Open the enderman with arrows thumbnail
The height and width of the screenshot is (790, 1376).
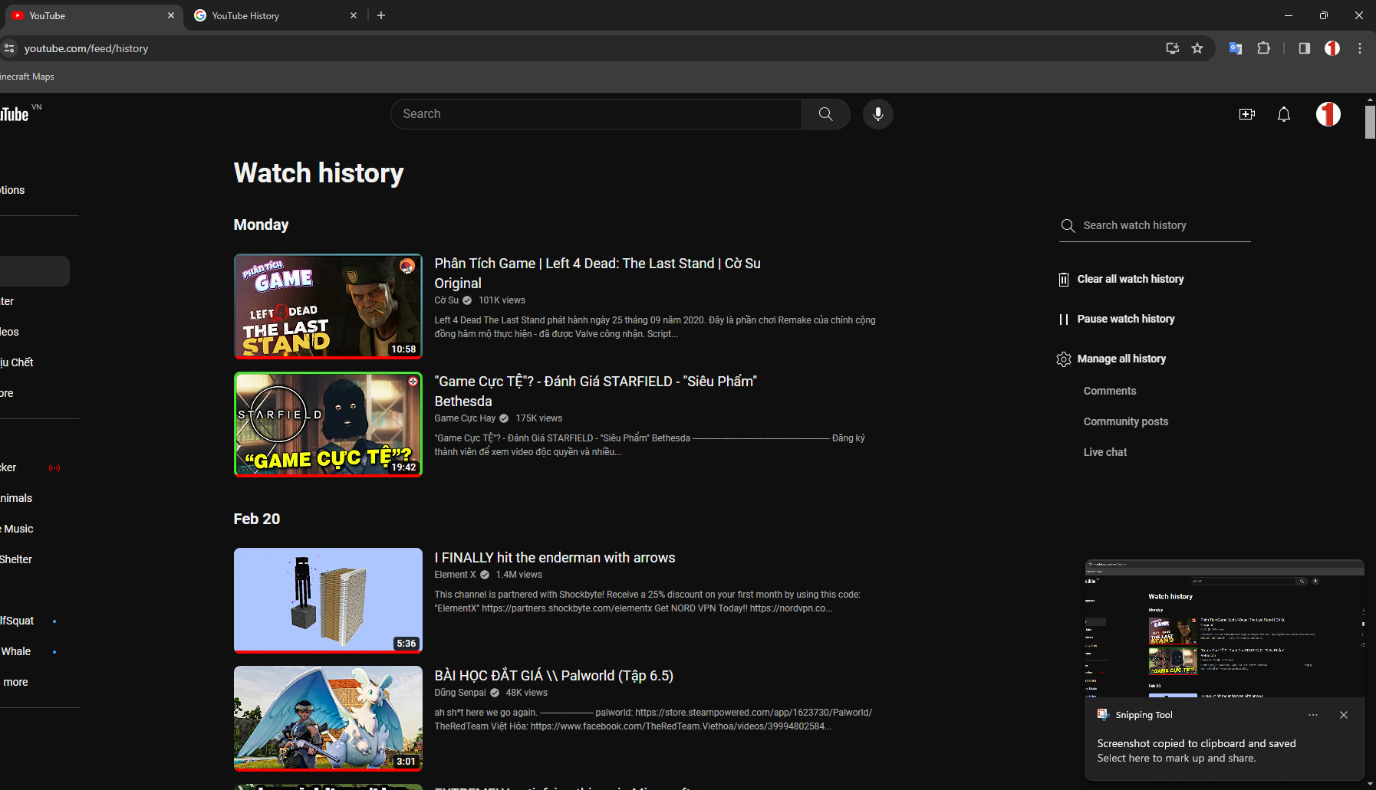(x=328, y=601)
